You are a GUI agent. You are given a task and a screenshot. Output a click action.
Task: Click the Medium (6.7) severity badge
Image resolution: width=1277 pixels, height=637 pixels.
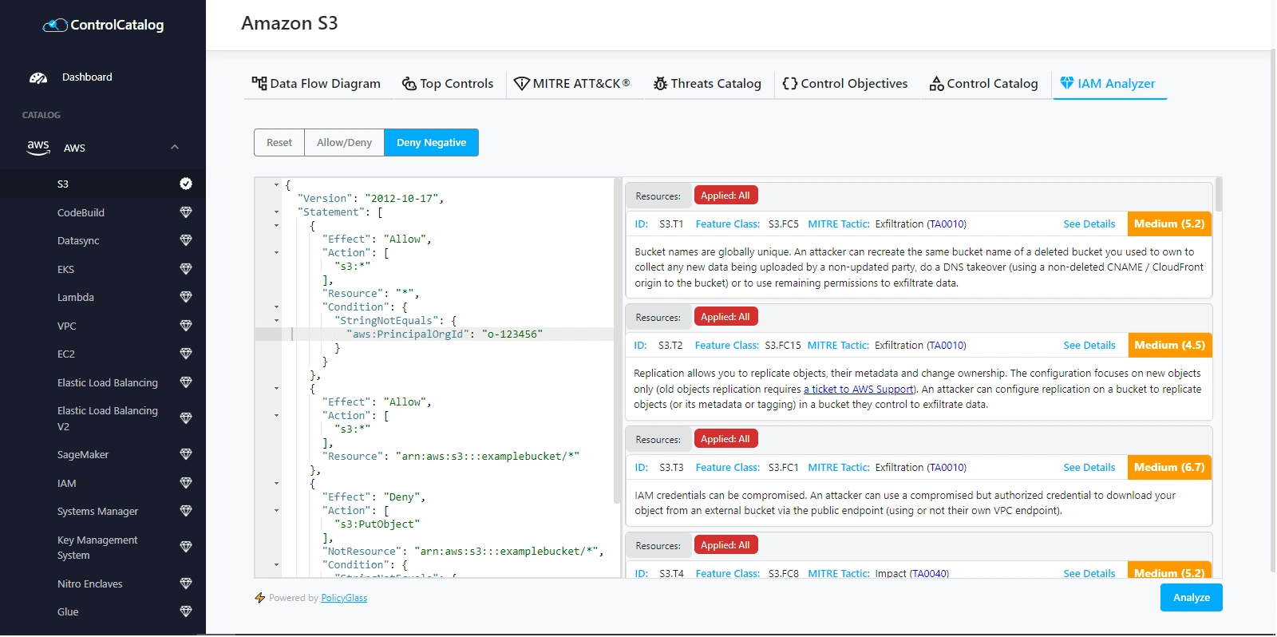click(x=1169, y=468)
